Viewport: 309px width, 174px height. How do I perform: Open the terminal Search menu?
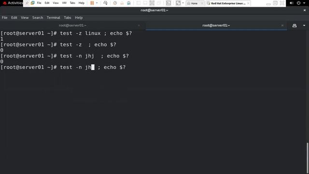(x=38, y=17)
